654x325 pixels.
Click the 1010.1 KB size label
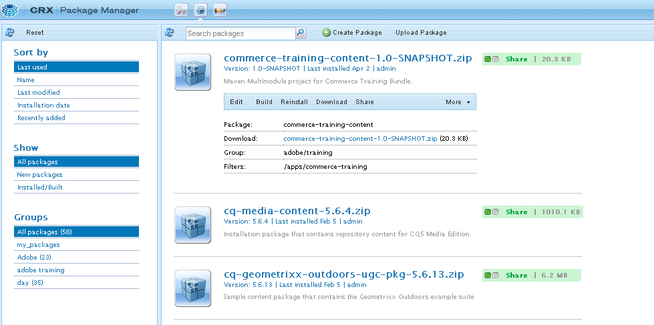coord(560,212)
